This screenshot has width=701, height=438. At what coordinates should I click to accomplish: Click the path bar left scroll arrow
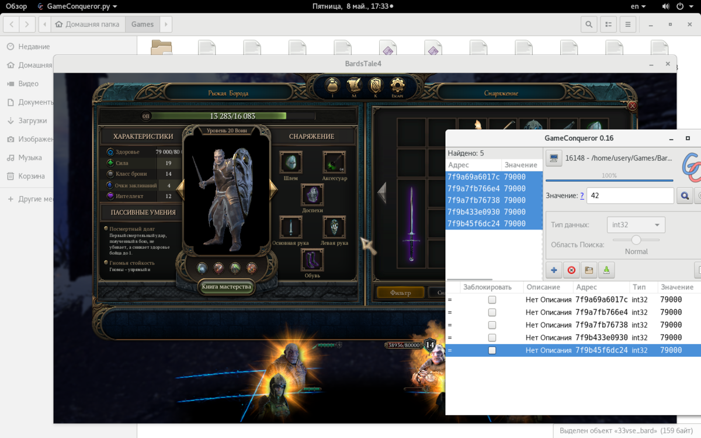pyautogui.click(x=44, y=25)
